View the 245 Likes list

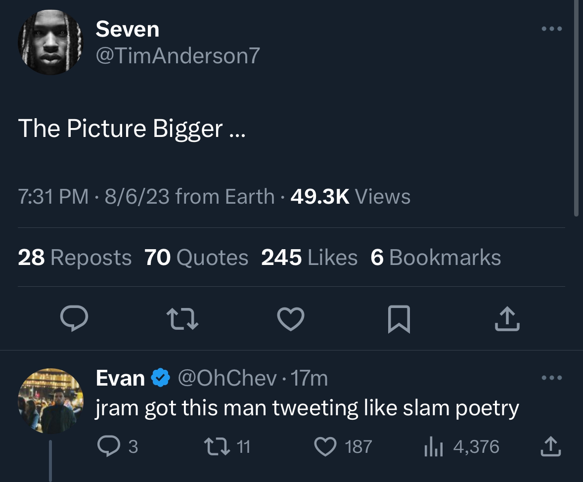309,258
